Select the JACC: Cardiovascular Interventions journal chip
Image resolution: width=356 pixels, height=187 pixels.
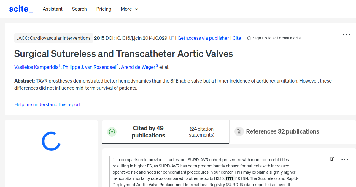pos(53,38)
